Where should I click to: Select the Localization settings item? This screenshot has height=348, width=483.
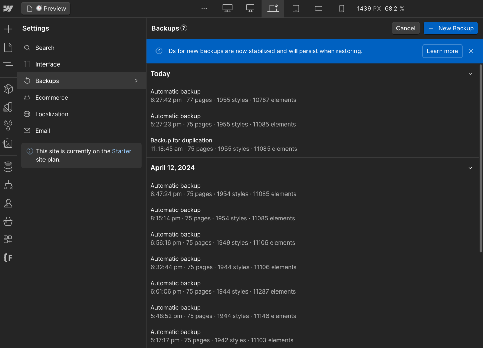click(x=52, y=114)
